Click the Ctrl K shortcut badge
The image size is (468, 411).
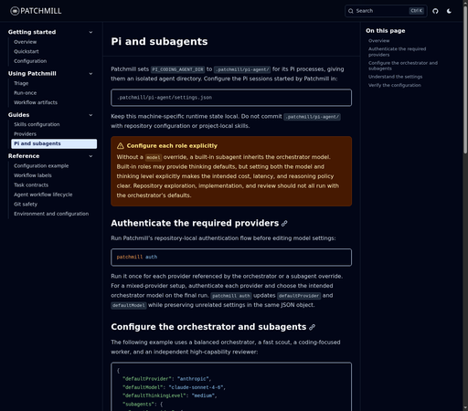(417, 11)
